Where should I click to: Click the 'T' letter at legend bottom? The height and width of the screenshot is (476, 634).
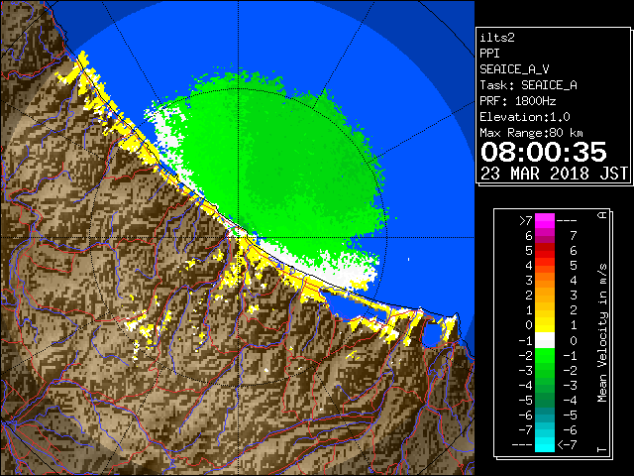[x=602, y=449]
